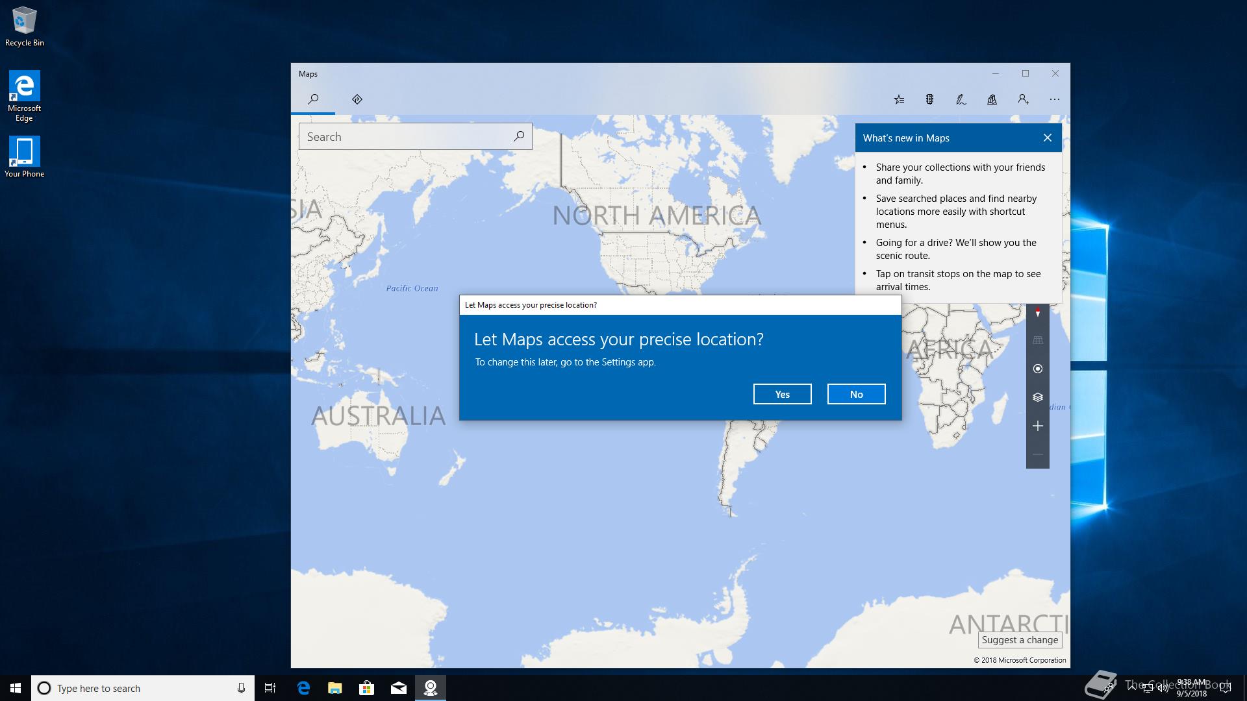Zoom in with the plus icon

point(1037,426)
